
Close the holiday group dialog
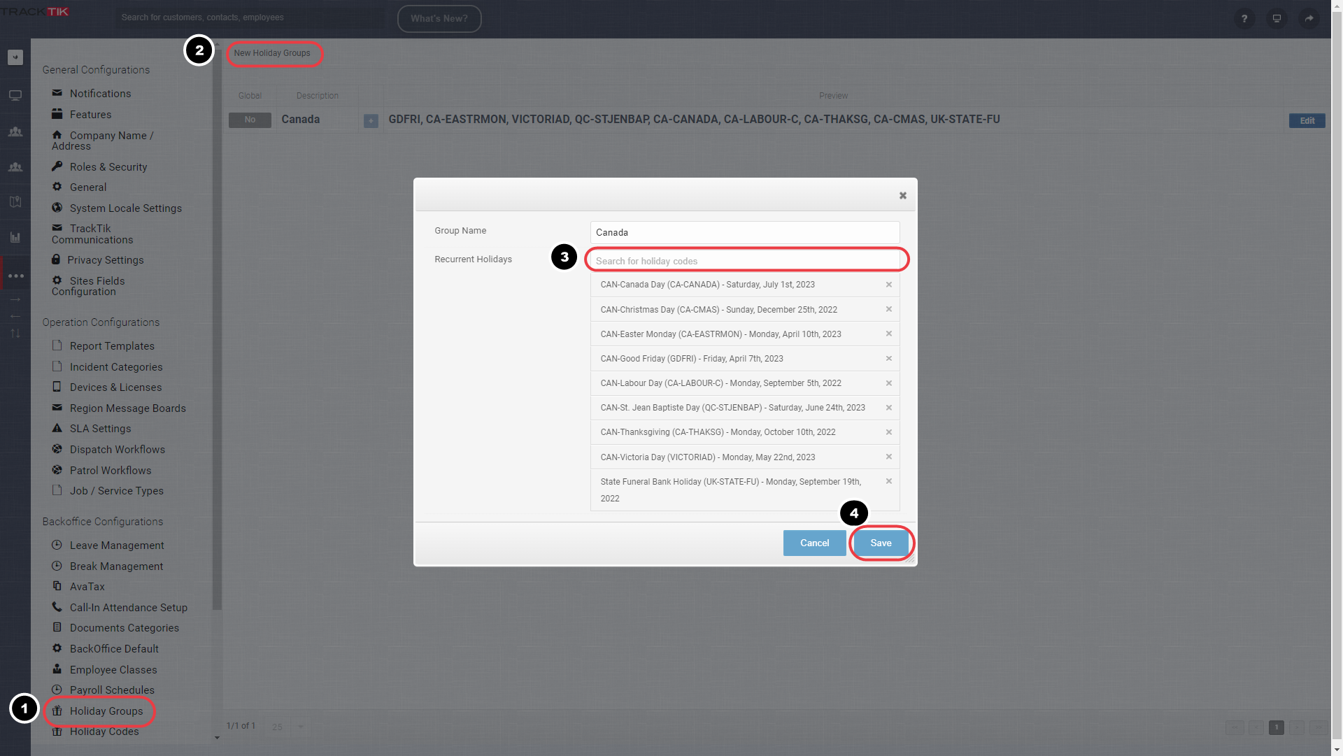coord(903,196)
